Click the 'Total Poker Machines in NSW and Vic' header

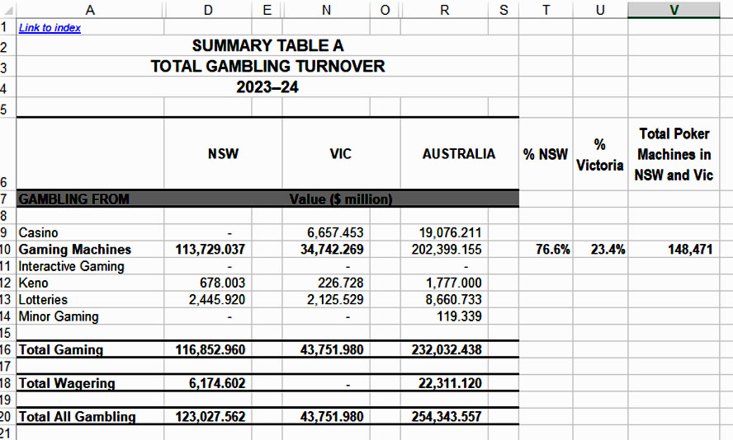pos(674,154)
